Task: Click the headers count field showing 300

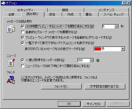Action: [x=84, y=60]
